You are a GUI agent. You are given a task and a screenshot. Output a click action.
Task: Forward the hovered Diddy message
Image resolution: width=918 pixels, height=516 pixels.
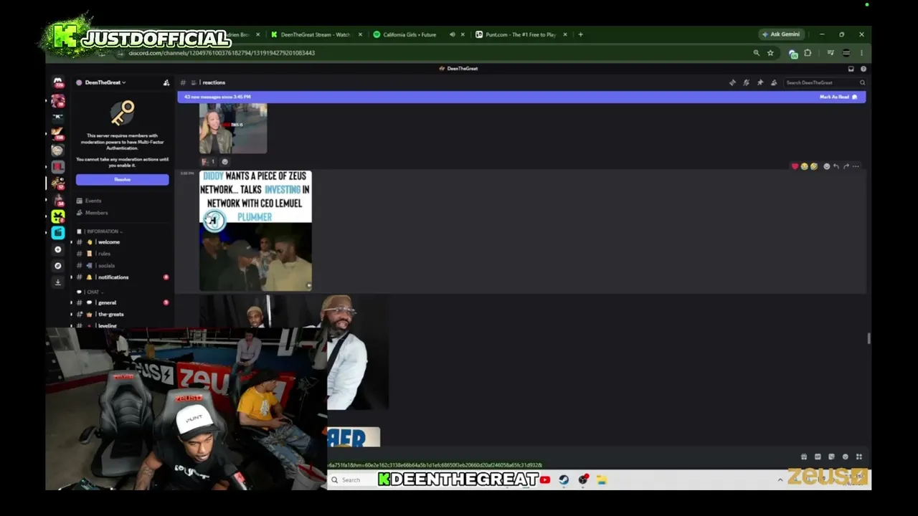(x=846, y=166)
